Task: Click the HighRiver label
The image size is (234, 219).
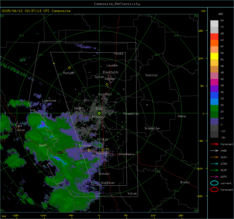Action: pyautogui.click(x=108, y=183)
